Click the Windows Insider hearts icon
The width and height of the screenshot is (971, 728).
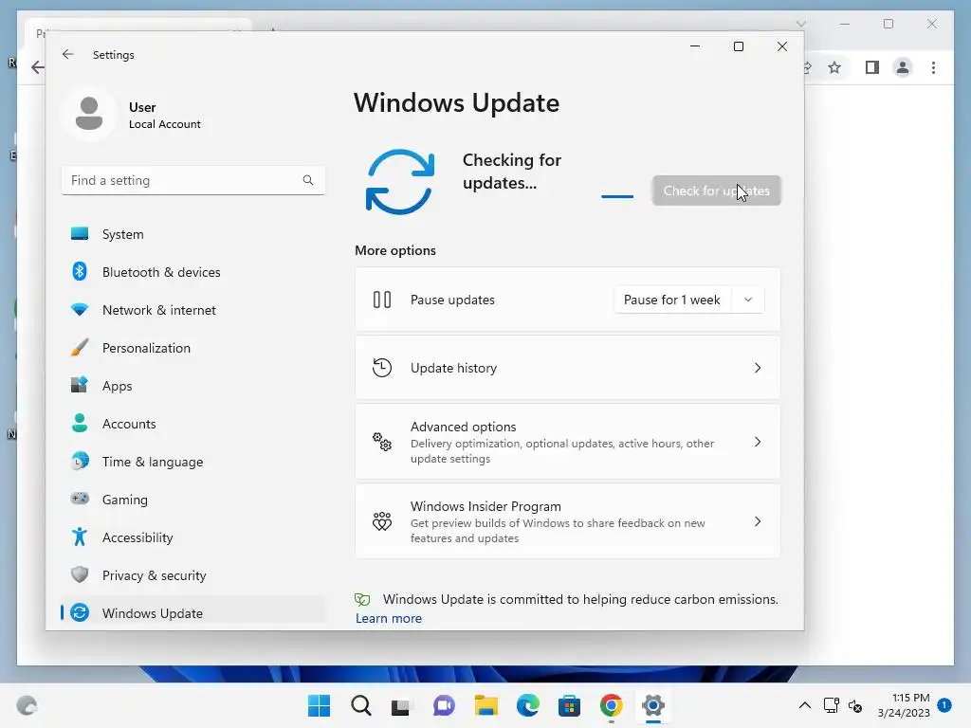(x=382, y=522)
